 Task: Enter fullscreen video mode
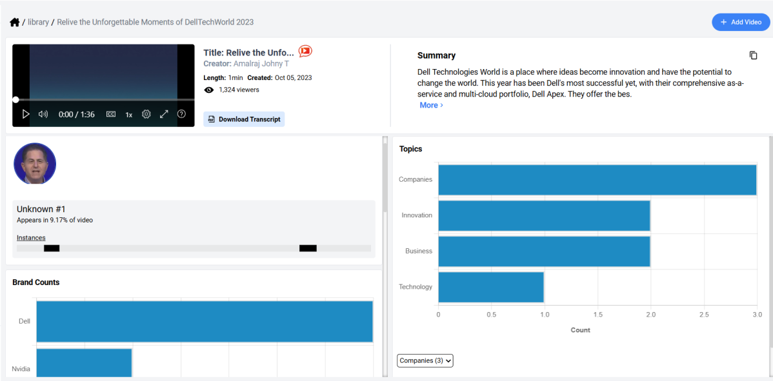164,114
